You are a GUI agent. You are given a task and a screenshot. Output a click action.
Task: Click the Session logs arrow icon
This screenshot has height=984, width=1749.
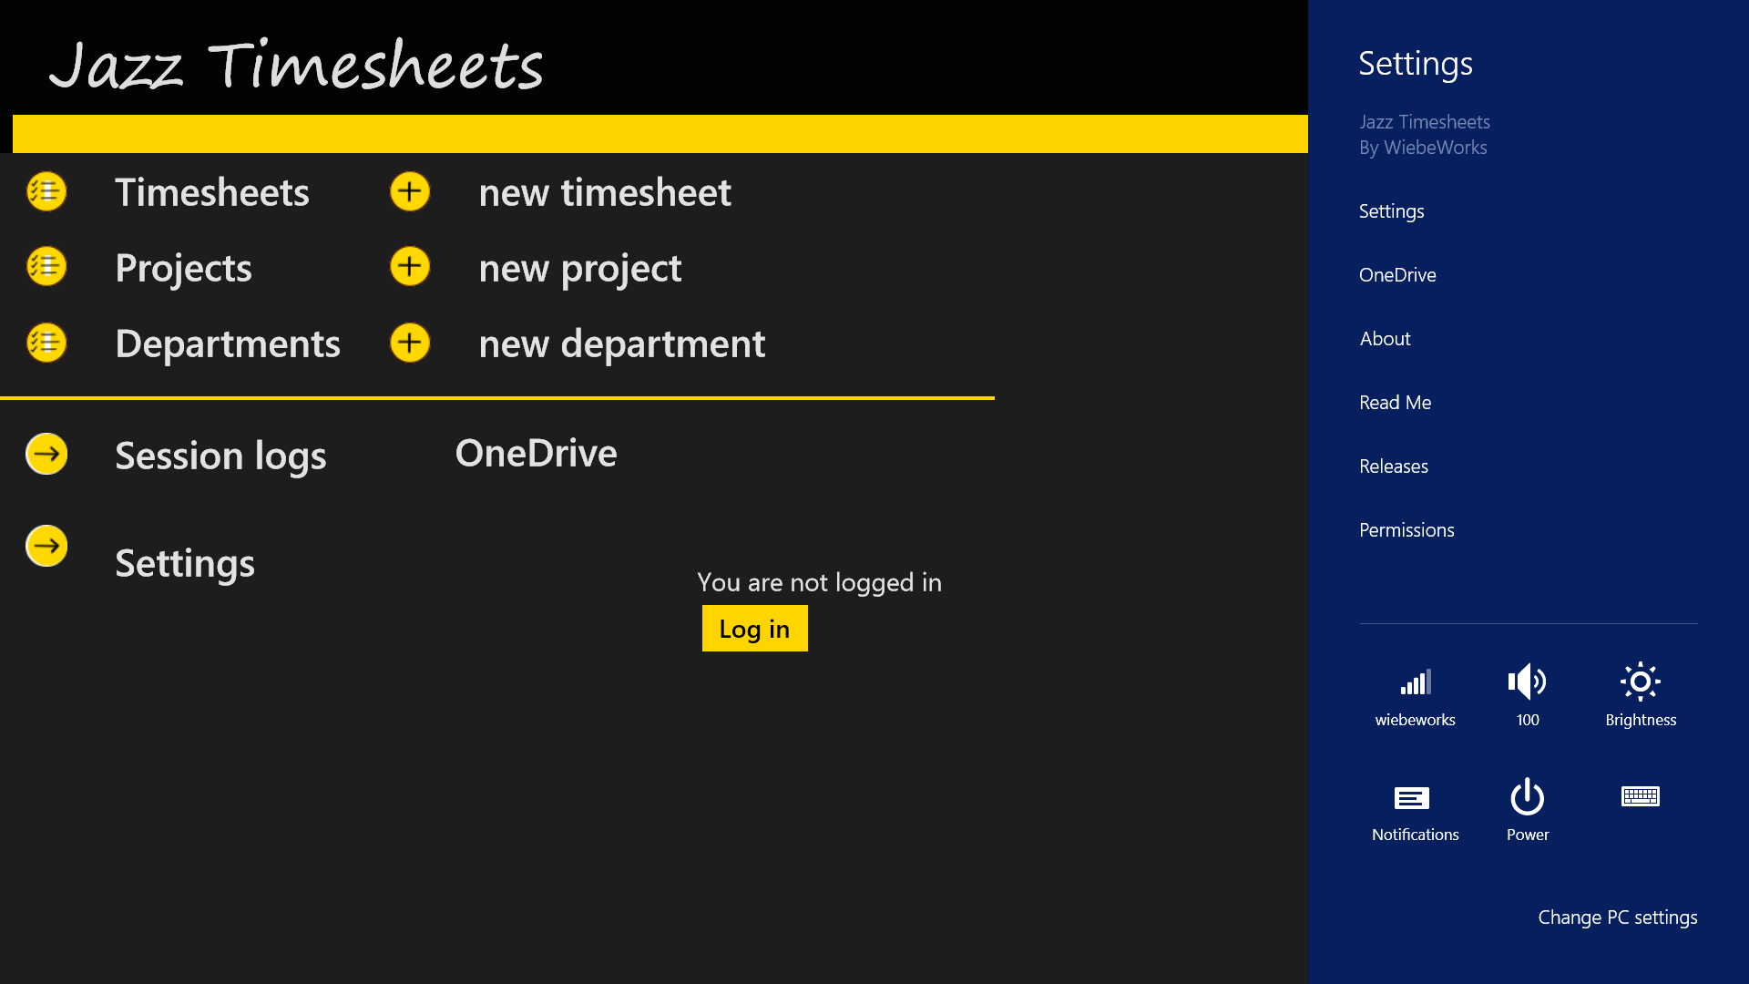click(x=46, y=454)
